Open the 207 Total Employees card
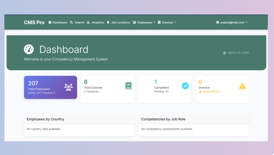 click(51, 87)
